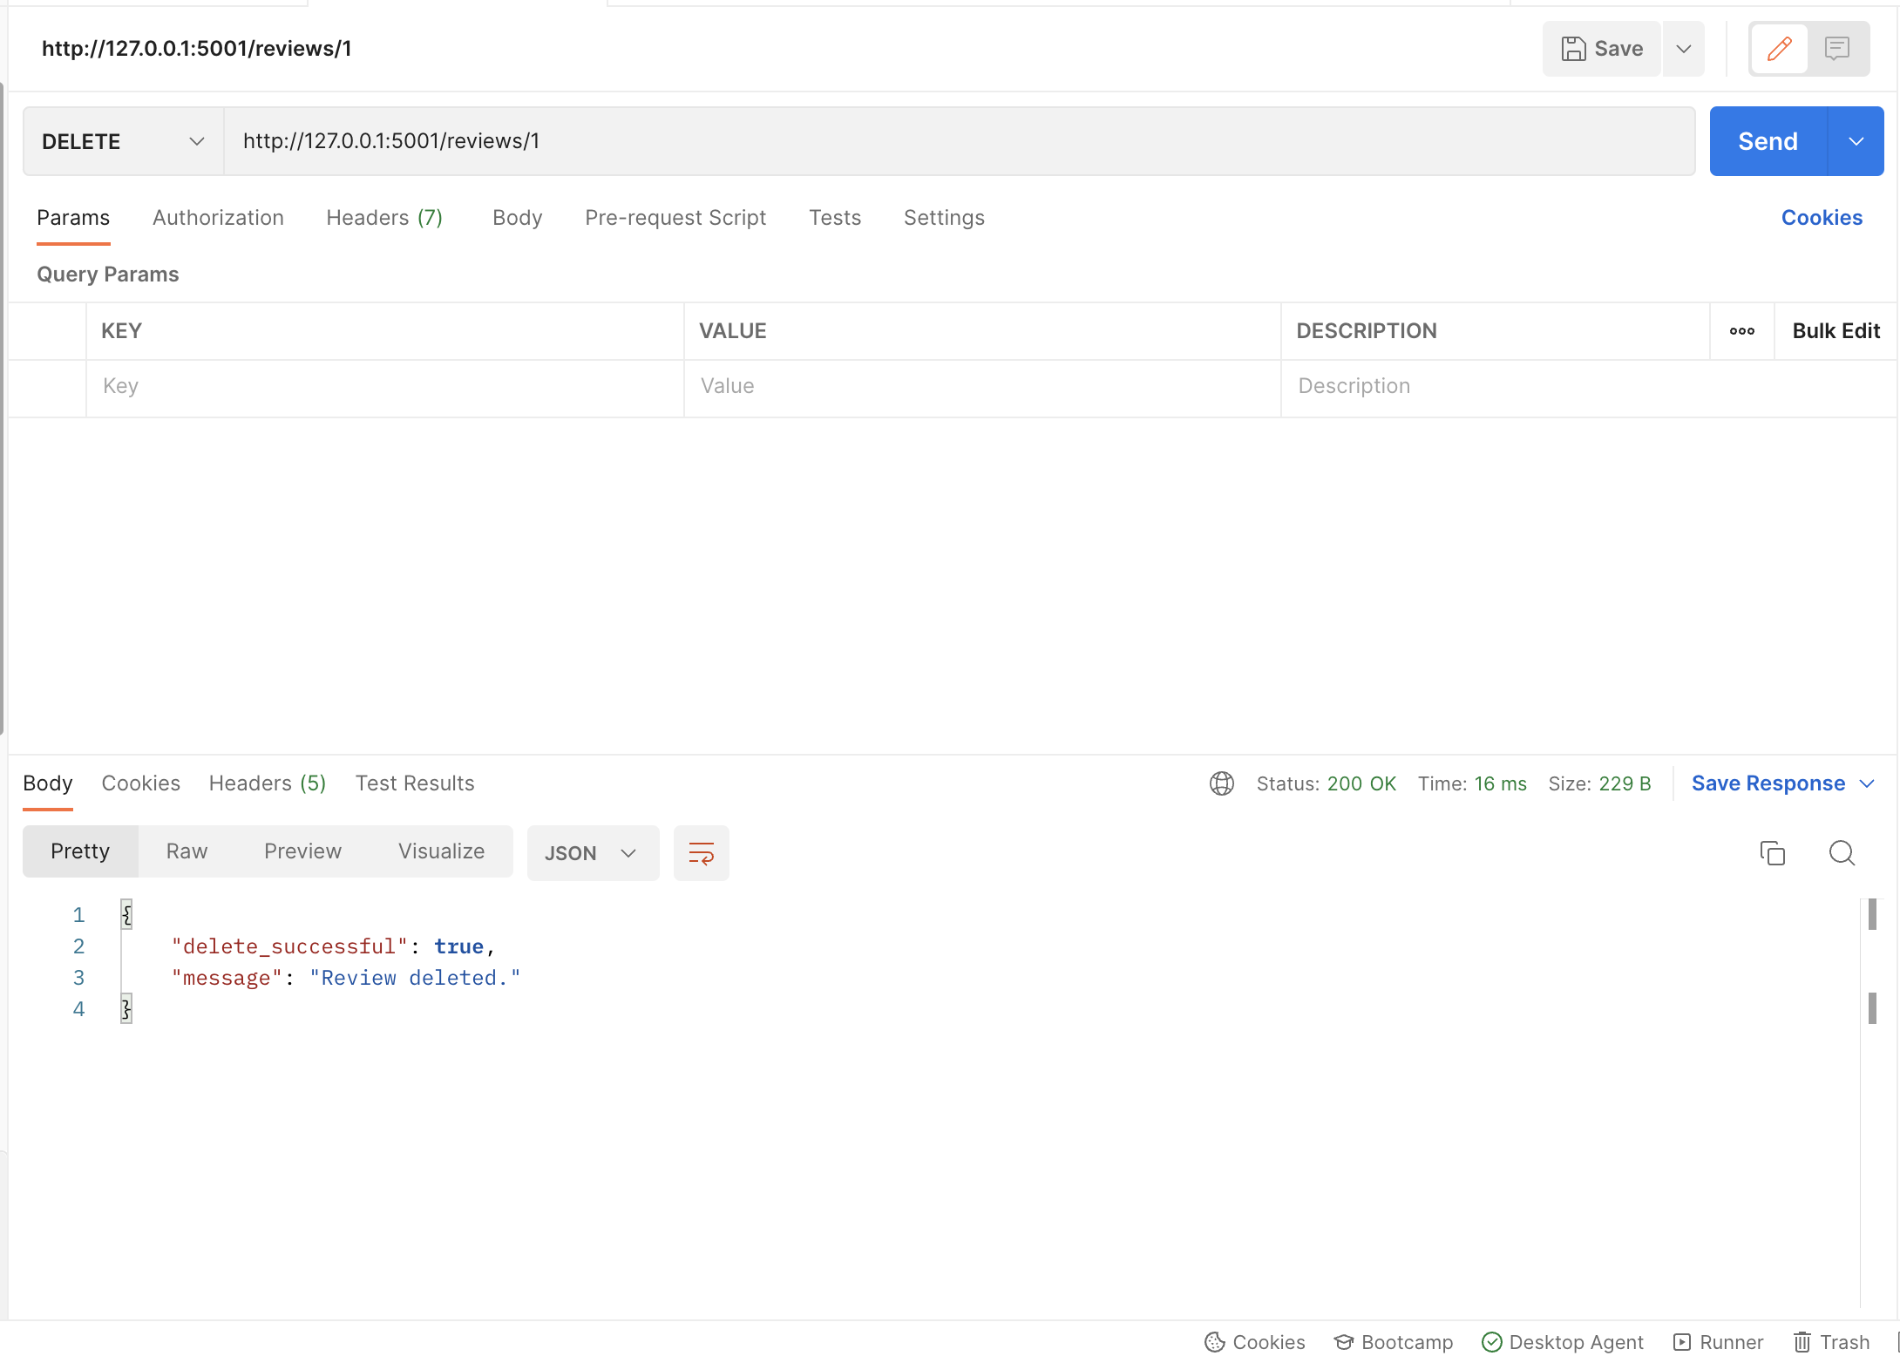The image size is (1900, 1356).
Task: Expand the Send button dropdown arrow
Action: pos(1856,139)
